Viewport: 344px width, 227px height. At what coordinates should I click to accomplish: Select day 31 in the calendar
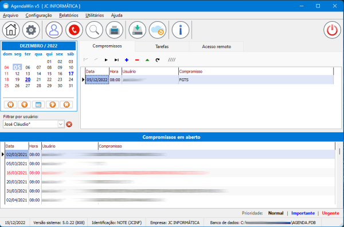(71, 86)
